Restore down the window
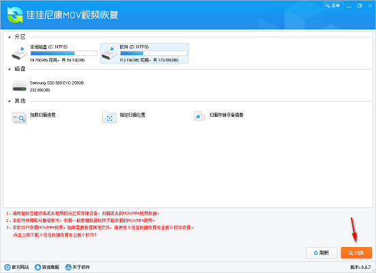Image resolution: width=376 pixels, height=273 pixels. [x=360, y=6]
